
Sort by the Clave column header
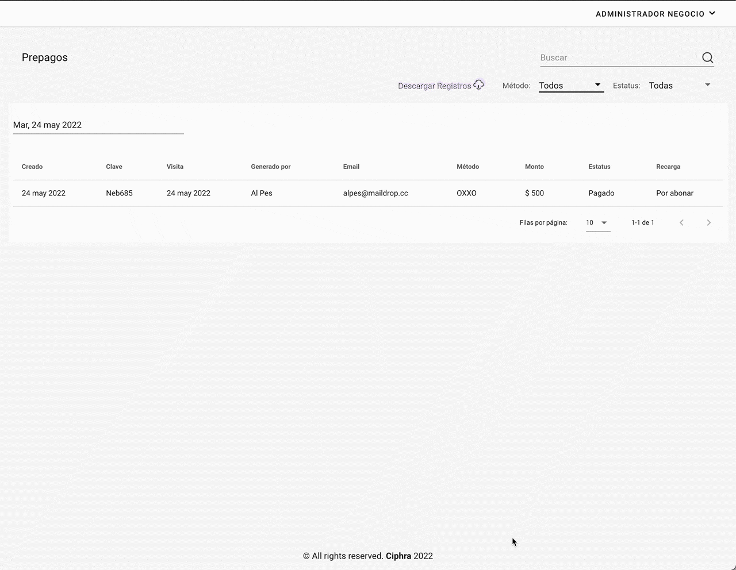114,167
